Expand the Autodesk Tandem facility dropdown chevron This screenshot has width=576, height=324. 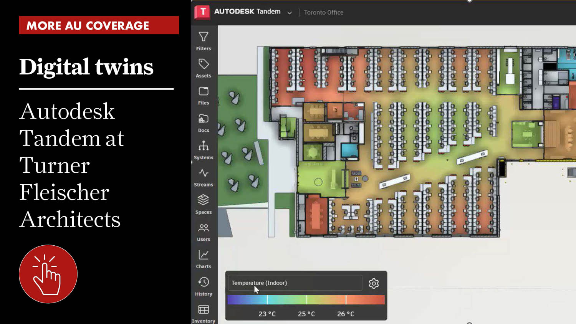(x=290, y=13)
